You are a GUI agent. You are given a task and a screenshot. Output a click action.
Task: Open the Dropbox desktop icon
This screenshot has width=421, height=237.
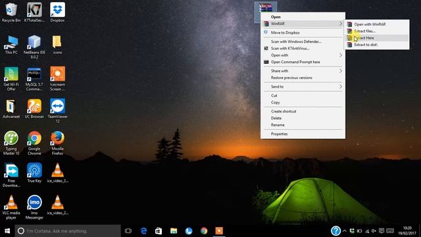(x=57, y=13)
